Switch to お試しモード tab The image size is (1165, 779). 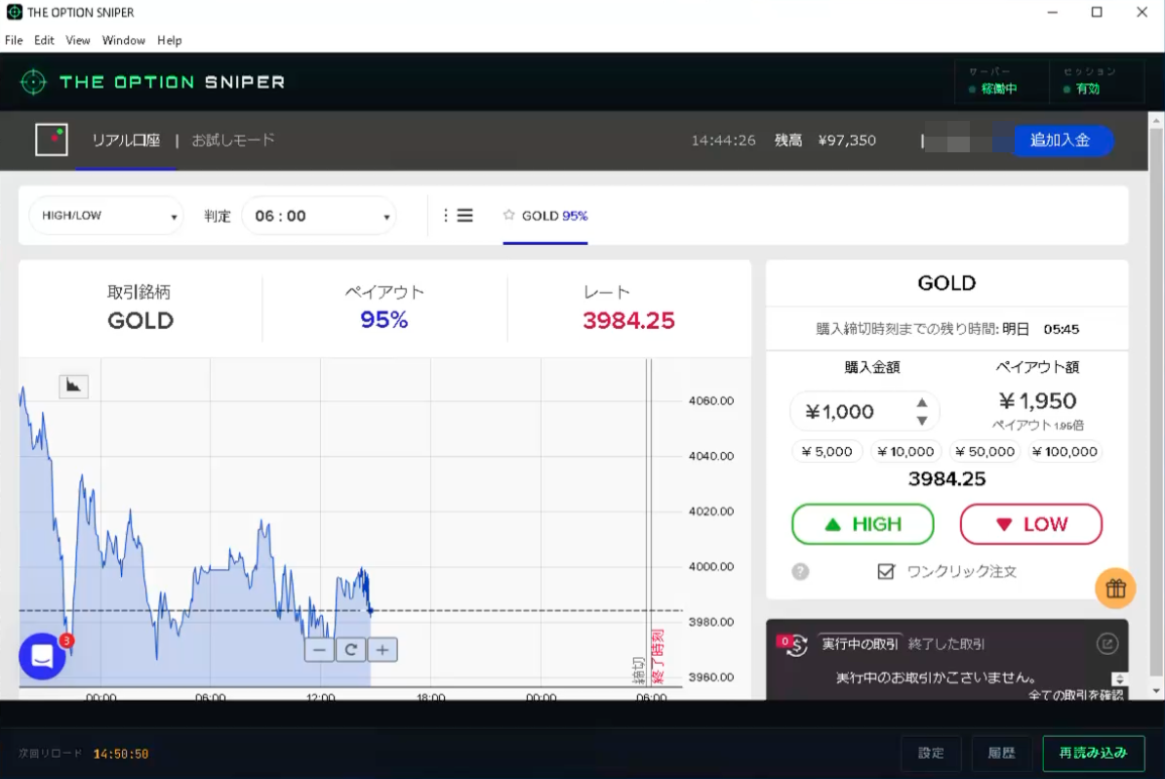click(233, 140)
